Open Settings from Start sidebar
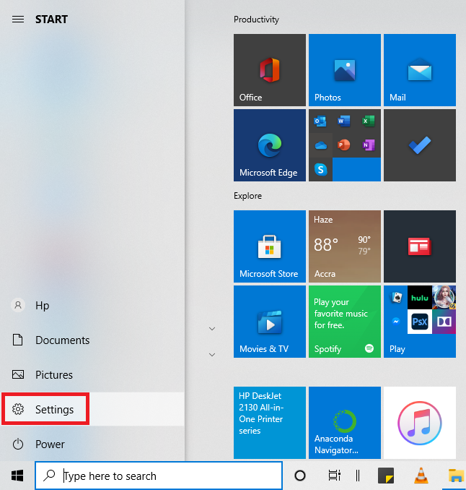 point(92,409)
